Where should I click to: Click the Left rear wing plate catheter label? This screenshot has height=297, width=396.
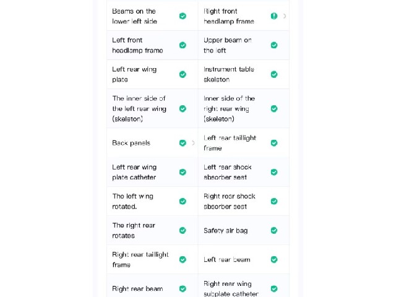tap(134, 172)
